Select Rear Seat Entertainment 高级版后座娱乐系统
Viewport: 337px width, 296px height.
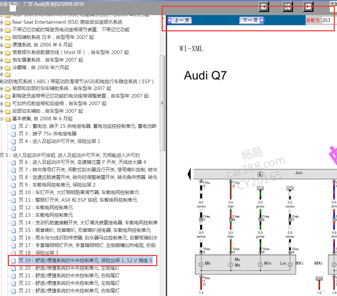coord(67,22)
